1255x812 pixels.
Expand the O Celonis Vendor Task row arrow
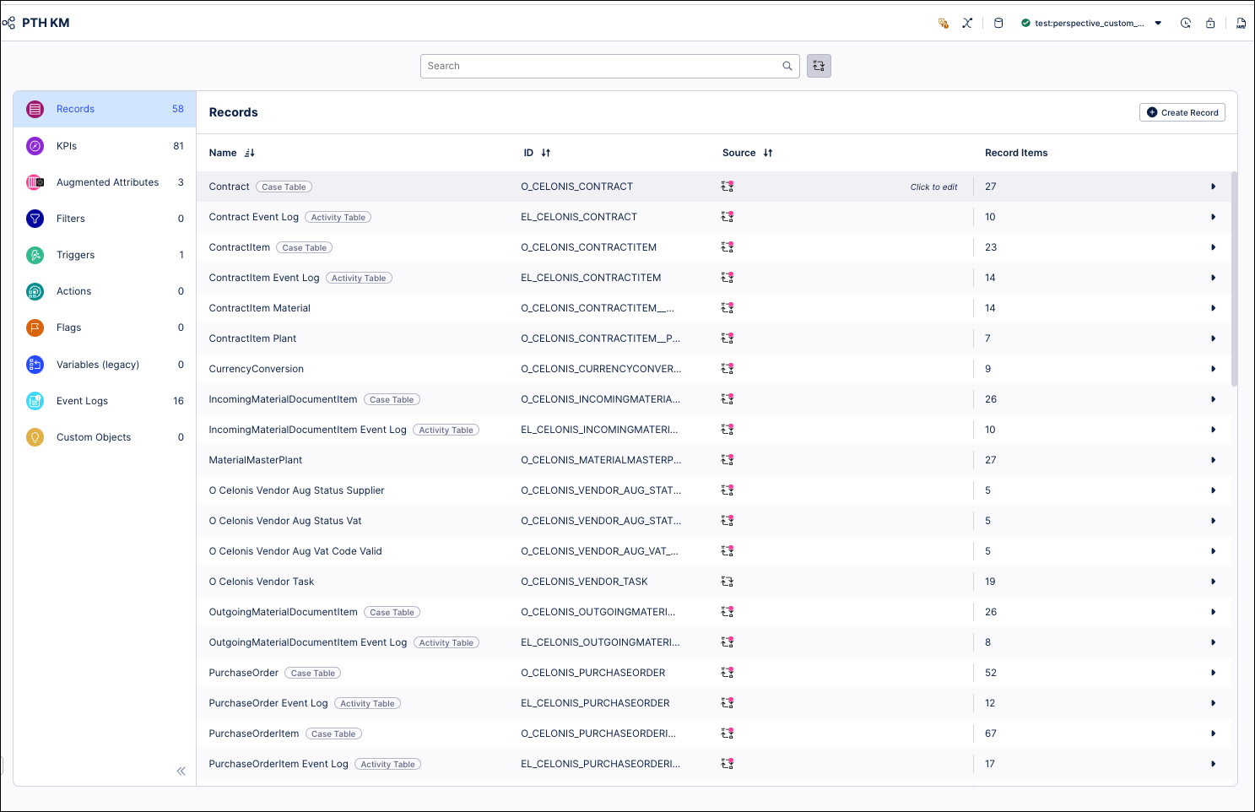click(x=1213, y=582)
